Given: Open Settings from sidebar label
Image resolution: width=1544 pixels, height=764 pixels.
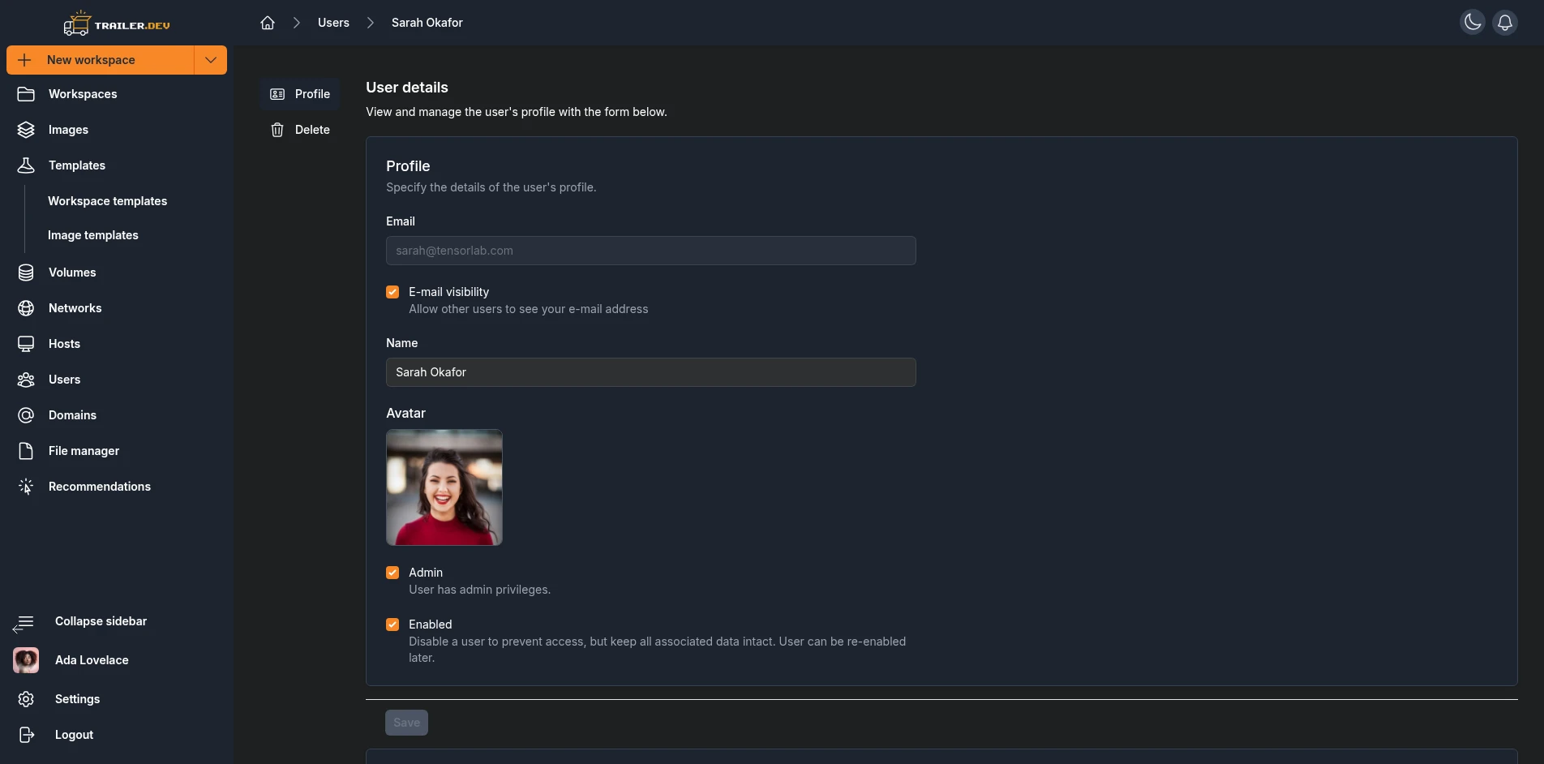Looking at the screenshot, I should click(77, 699).
